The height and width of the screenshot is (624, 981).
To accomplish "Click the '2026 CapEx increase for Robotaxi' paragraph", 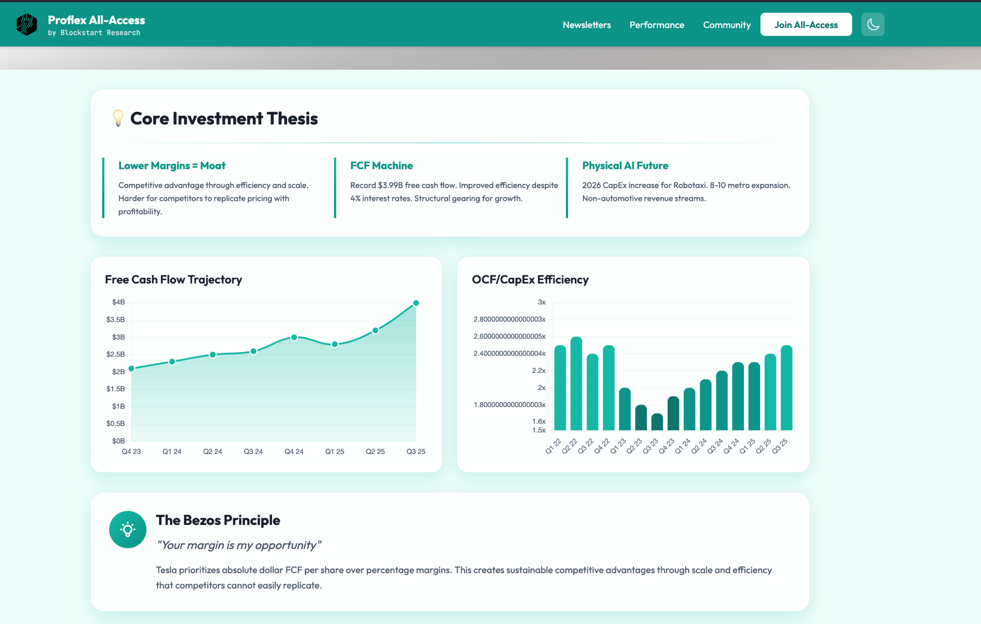I will (686, 192).
